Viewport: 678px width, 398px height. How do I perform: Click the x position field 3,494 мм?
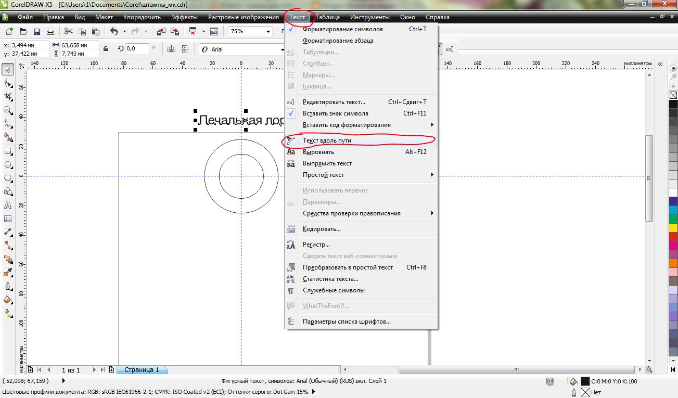coord(29,45)
